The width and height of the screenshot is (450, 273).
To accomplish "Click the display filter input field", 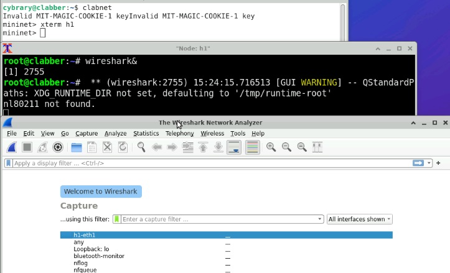I will point(205,163).
